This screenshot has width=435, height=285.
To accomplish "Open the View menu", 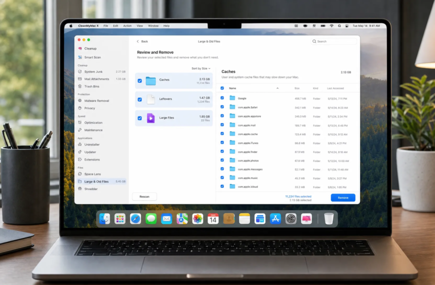I will pyautogui.click(x=140, y=26).
